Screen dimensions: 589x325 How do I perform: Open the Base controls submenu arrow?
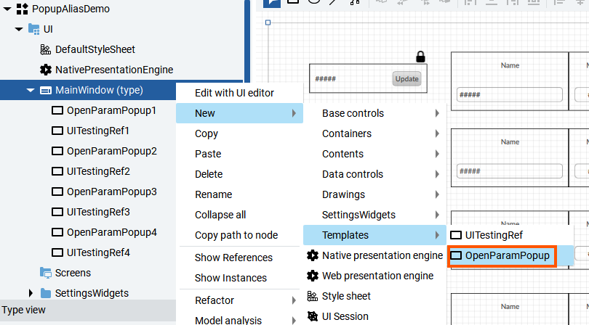(x=437, y=113)
